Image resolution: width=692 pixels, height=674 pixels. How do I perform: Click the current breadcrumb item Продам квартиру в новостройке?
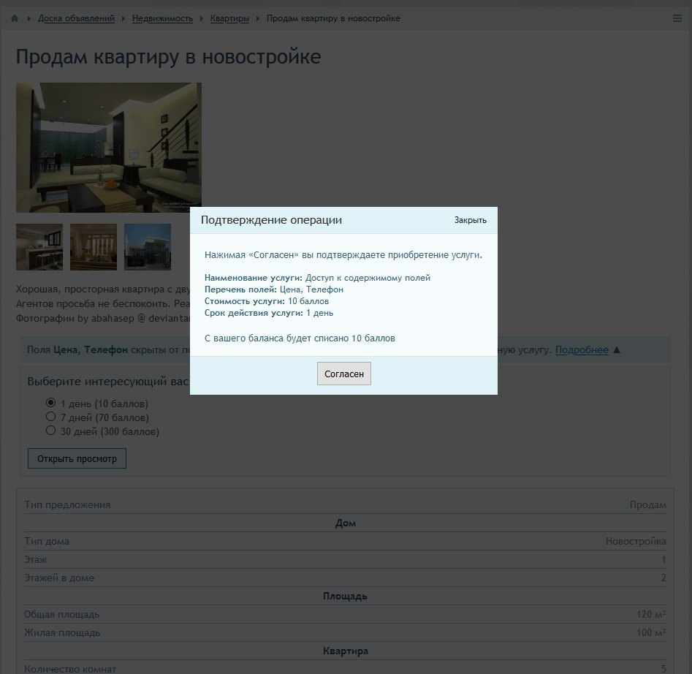pyautogui.click(x=333, y=18)
